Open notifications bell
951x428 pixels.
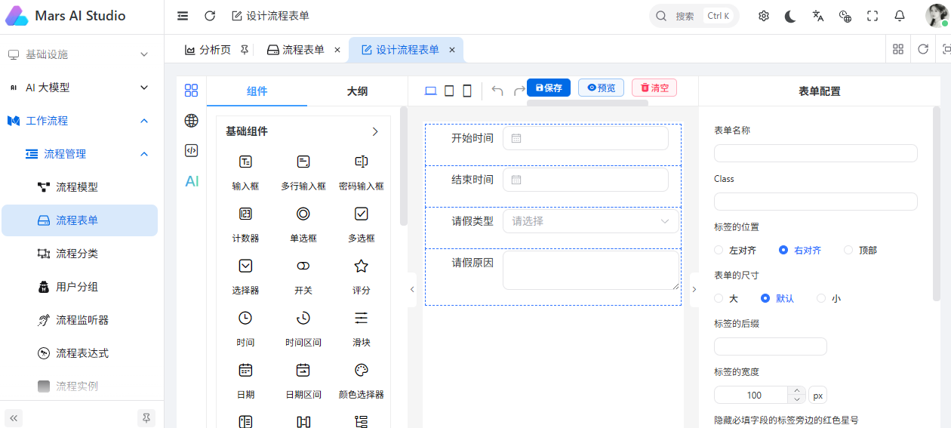point(900,16)
